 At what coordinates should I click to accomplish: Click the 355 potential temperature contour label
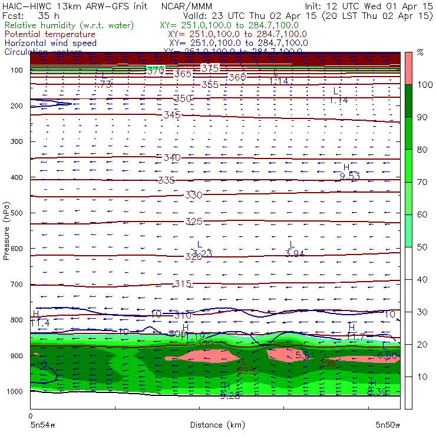coord(210,84)
